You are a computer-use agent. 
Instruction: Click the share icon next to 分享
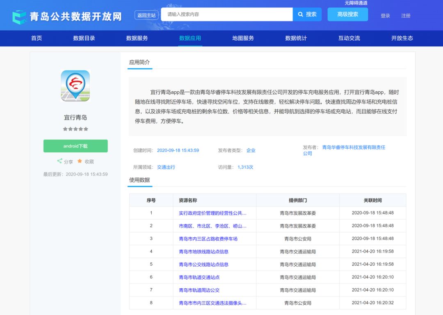click(59, 161)
